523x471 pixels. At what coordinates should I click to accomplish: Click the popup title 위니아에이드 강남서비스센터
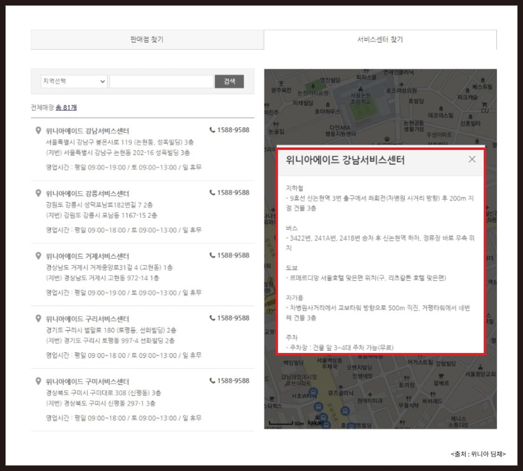coord(345,160)
